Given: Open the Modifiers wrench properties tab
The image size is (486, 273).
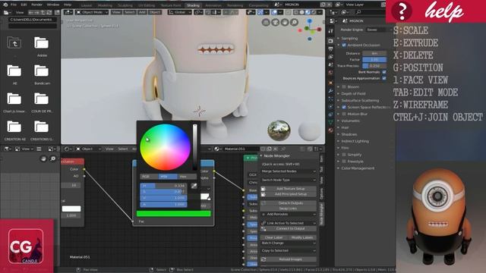Looking at the screenshot, I should tap(331, 91).
